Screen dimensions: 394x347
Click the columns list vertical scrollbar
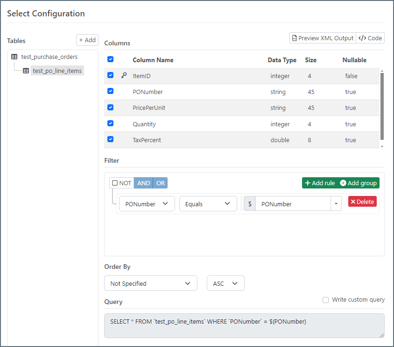point(382,106)
